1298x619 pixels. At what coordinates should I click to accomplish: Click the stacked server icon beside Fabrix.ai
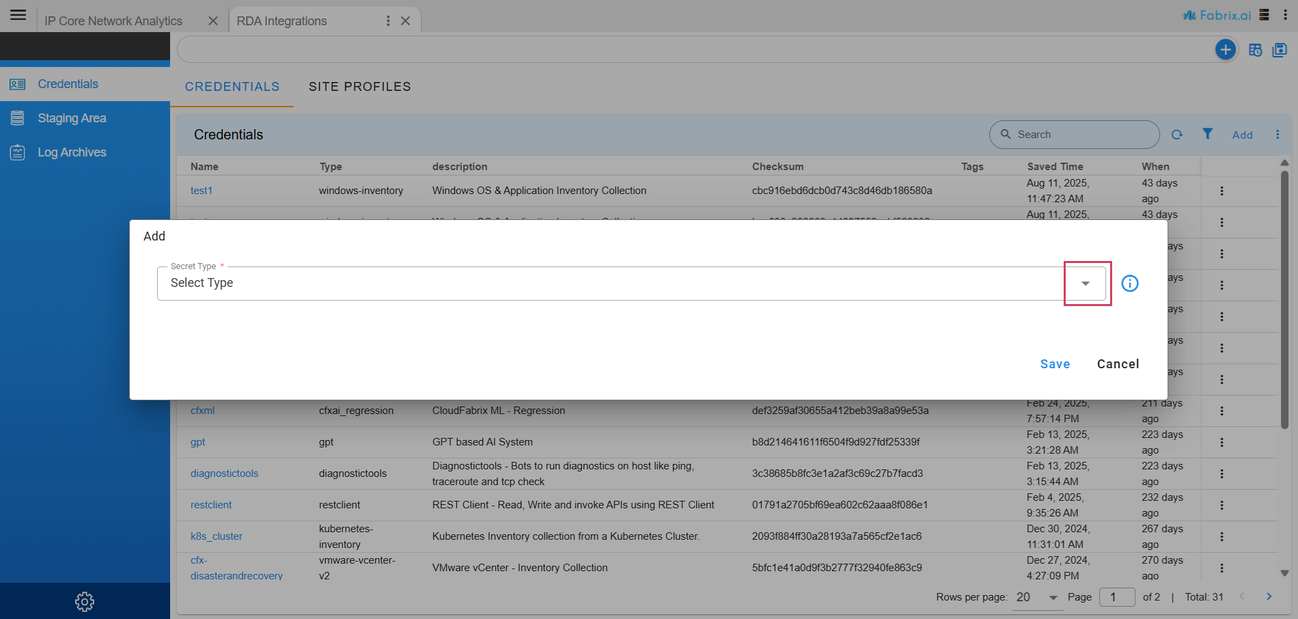1265,15
